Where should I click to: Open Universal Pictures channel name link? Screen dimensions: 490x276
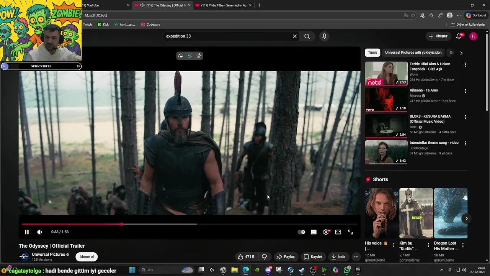tap(49, 255)
